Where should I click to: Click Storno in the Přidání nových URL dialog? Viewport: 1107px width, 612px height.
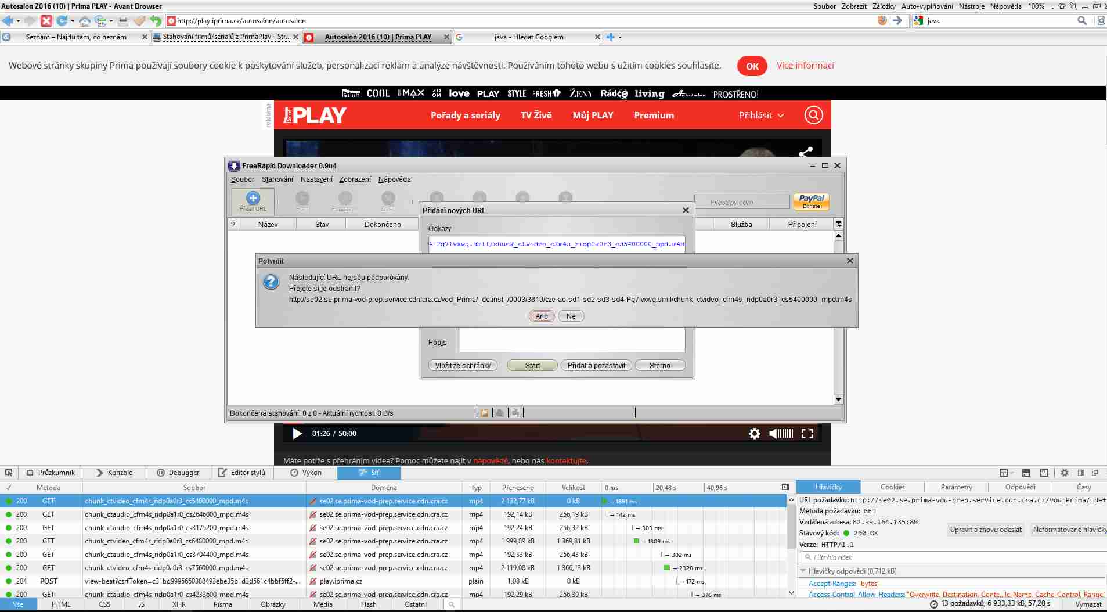660,366
